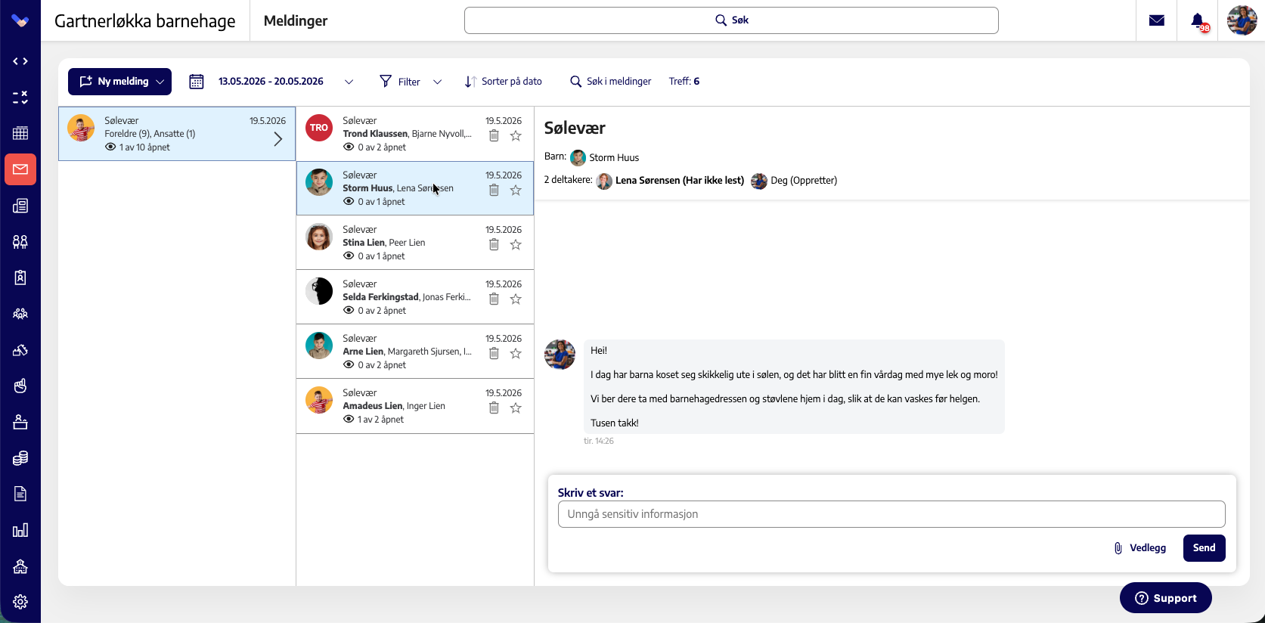Screen dimensions: 1265x623
Task: Click trash icon on Stina Lien message
Action: 494,245
